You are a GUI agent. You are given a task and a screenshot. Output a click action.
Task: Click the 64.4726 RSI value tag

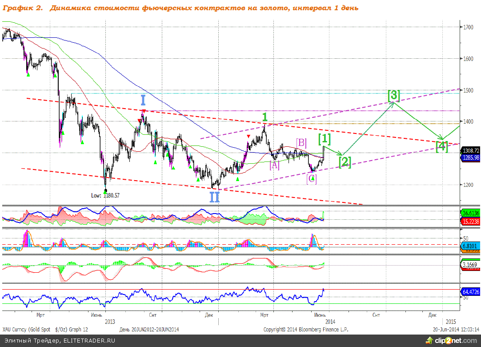pyautogui.click(x=470, y=292)
